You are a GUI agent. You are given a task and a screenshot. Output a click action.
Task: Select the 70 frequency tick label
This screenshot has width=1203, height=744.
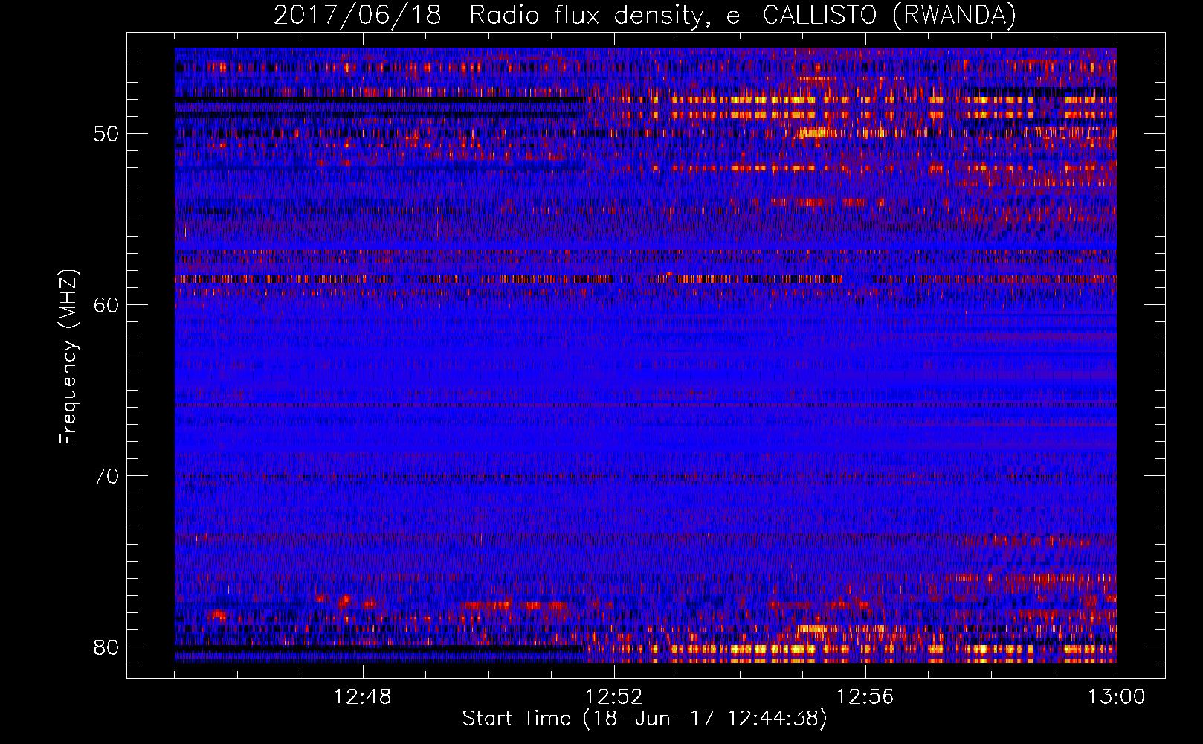pos(107,476)
